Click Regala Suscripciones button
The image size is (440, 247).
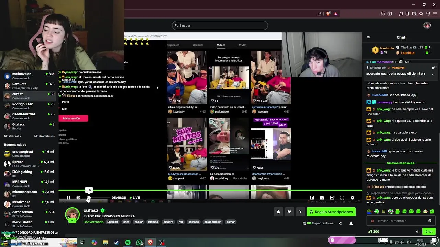tap(331, 212)
